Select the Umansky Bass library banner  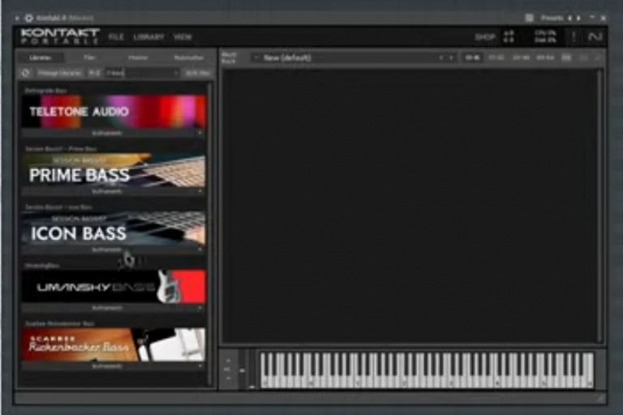114,286
